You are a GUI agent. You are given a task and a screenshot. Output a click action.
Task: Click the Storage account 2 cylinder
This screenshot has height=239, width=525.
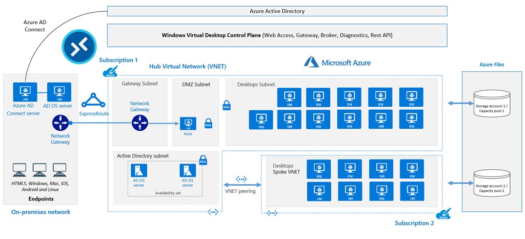click(490, 182)
